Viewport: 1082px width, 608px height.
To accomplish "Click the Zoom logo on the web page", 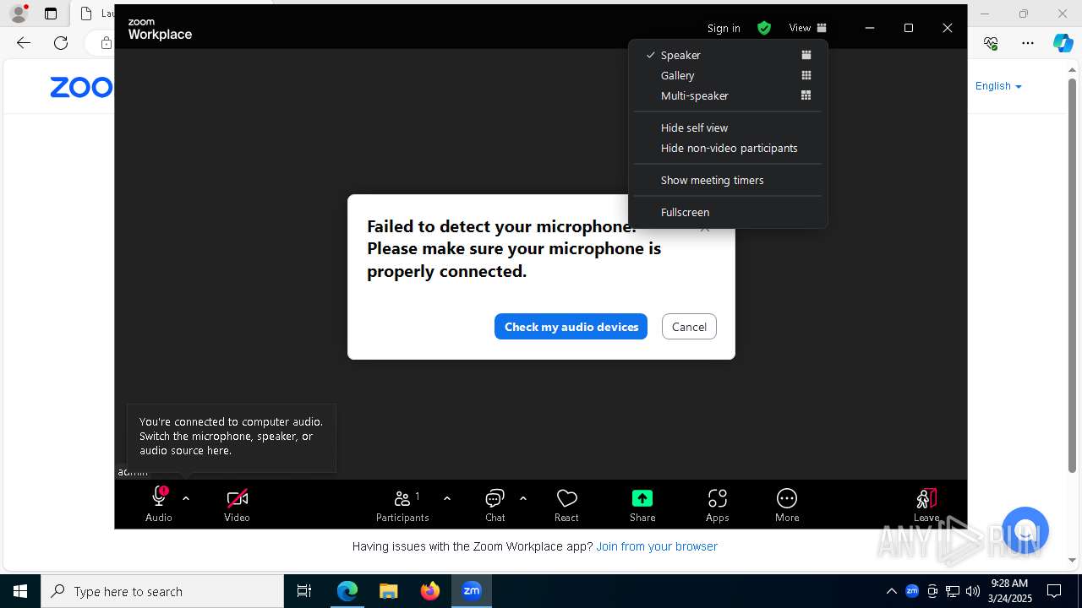I will point(81,87).
